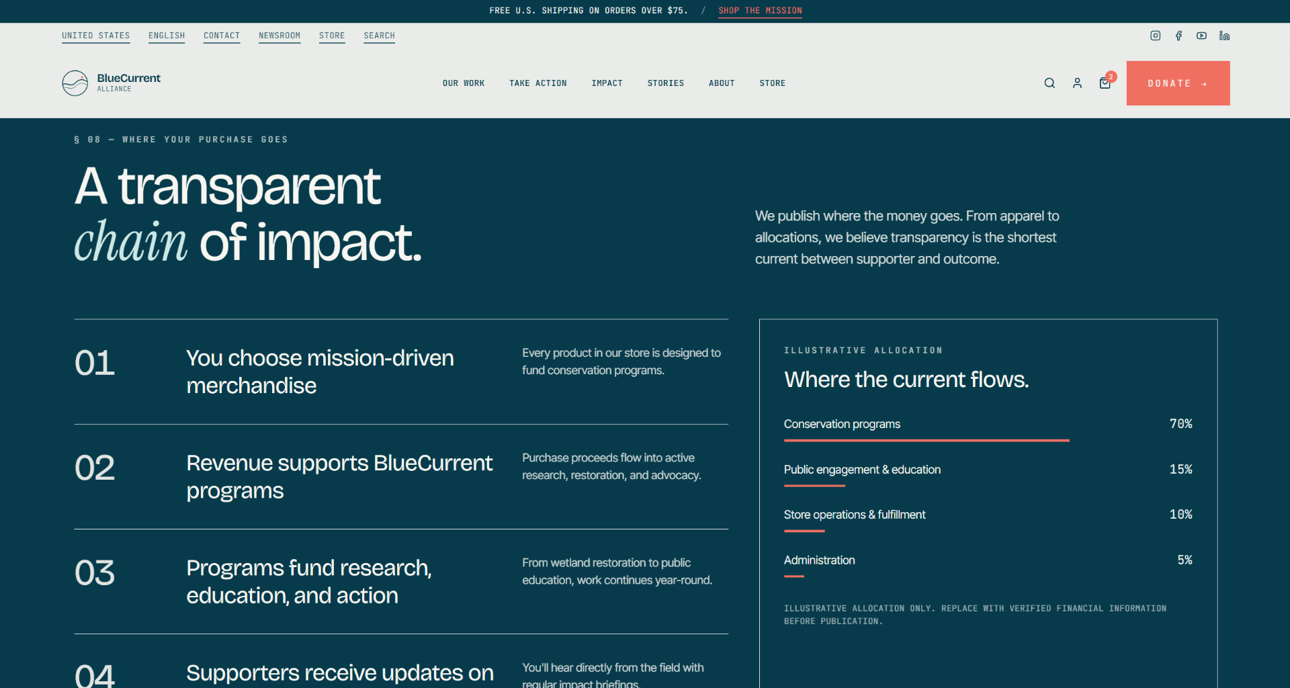Click the 'Illustrative Allocation' label

point(863,351)
